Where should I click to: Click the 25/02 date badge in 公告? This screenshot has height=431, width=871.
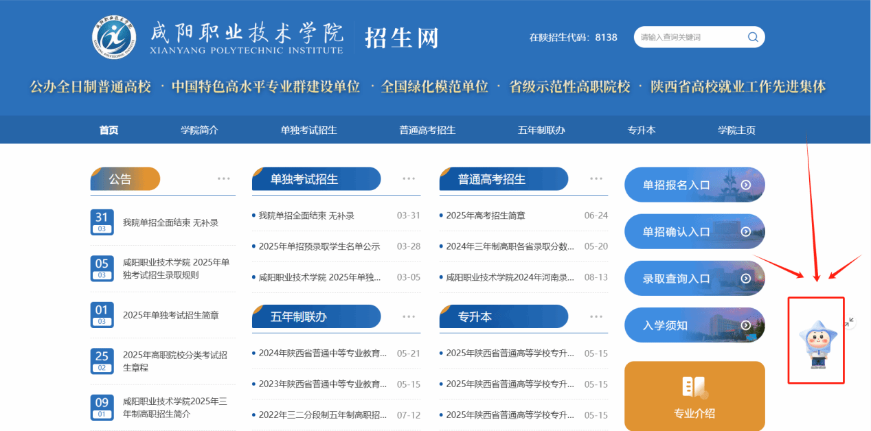click(x=102, y=361)
